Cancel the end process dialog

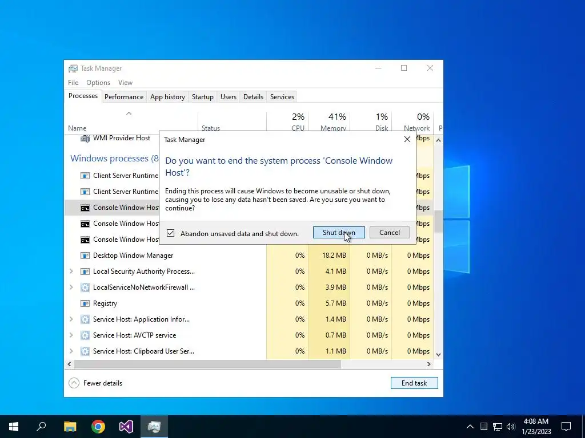point(389,233)
